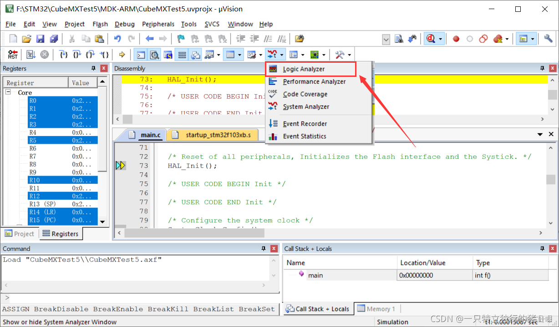Open the Memory Windows dropdown arrow
This screenshot has width=559, height=327.
tap(240, 55)
